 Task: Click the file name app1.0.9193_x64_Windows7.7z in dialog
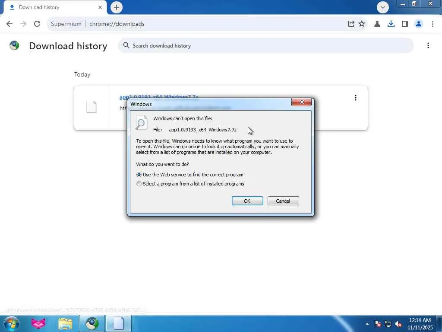[202, 130]
